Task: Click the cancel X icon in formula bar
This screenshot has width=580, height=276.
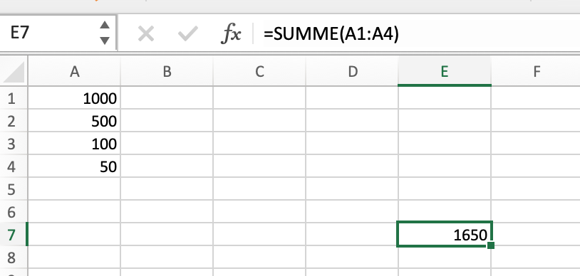Action: (146, 34)
